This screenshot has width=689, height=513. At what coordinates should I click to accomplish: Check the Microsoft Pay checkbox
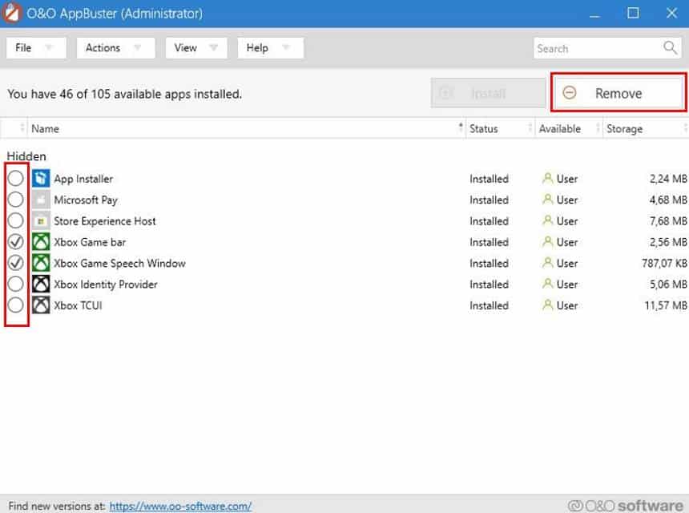15,200
